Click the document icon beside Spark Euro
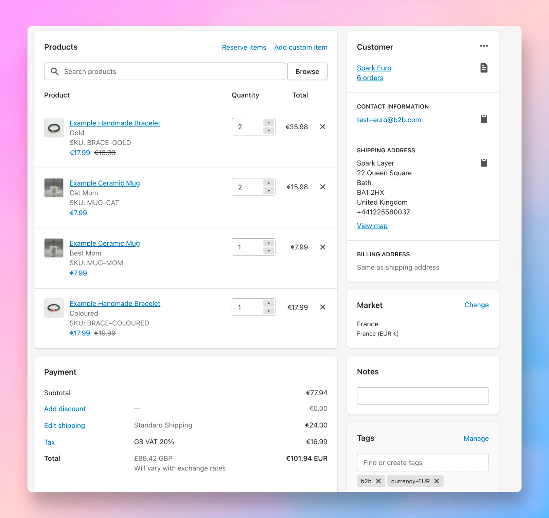 tap(484, 68)
